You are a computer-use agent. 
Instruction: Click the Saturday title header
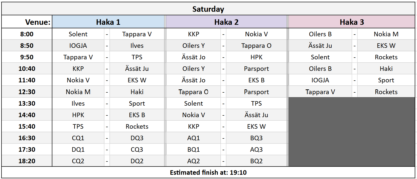(x=208, y=9)
